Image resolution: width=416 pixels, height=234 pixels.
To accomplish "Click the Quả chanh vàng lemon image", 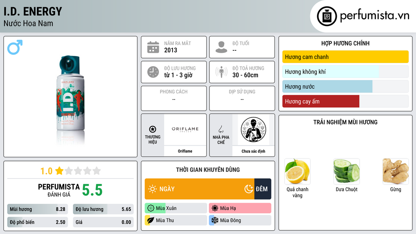I will tap(297, 171).
